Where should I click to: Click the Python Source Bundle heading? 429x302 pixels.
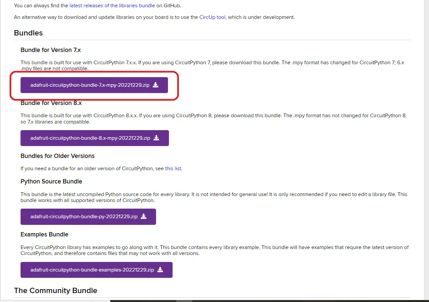pyautogui.click(x=51, y=181)
